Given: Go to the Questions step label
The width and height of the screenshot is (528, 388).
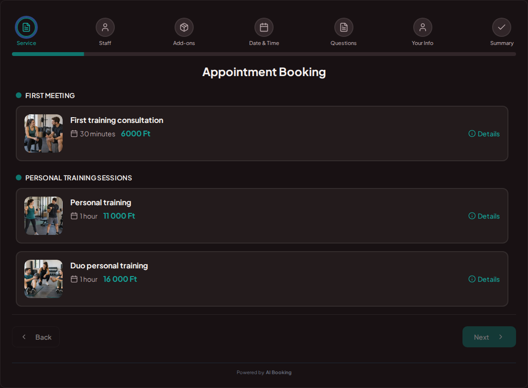Looking at the screenshot, I should pos(343,43).
